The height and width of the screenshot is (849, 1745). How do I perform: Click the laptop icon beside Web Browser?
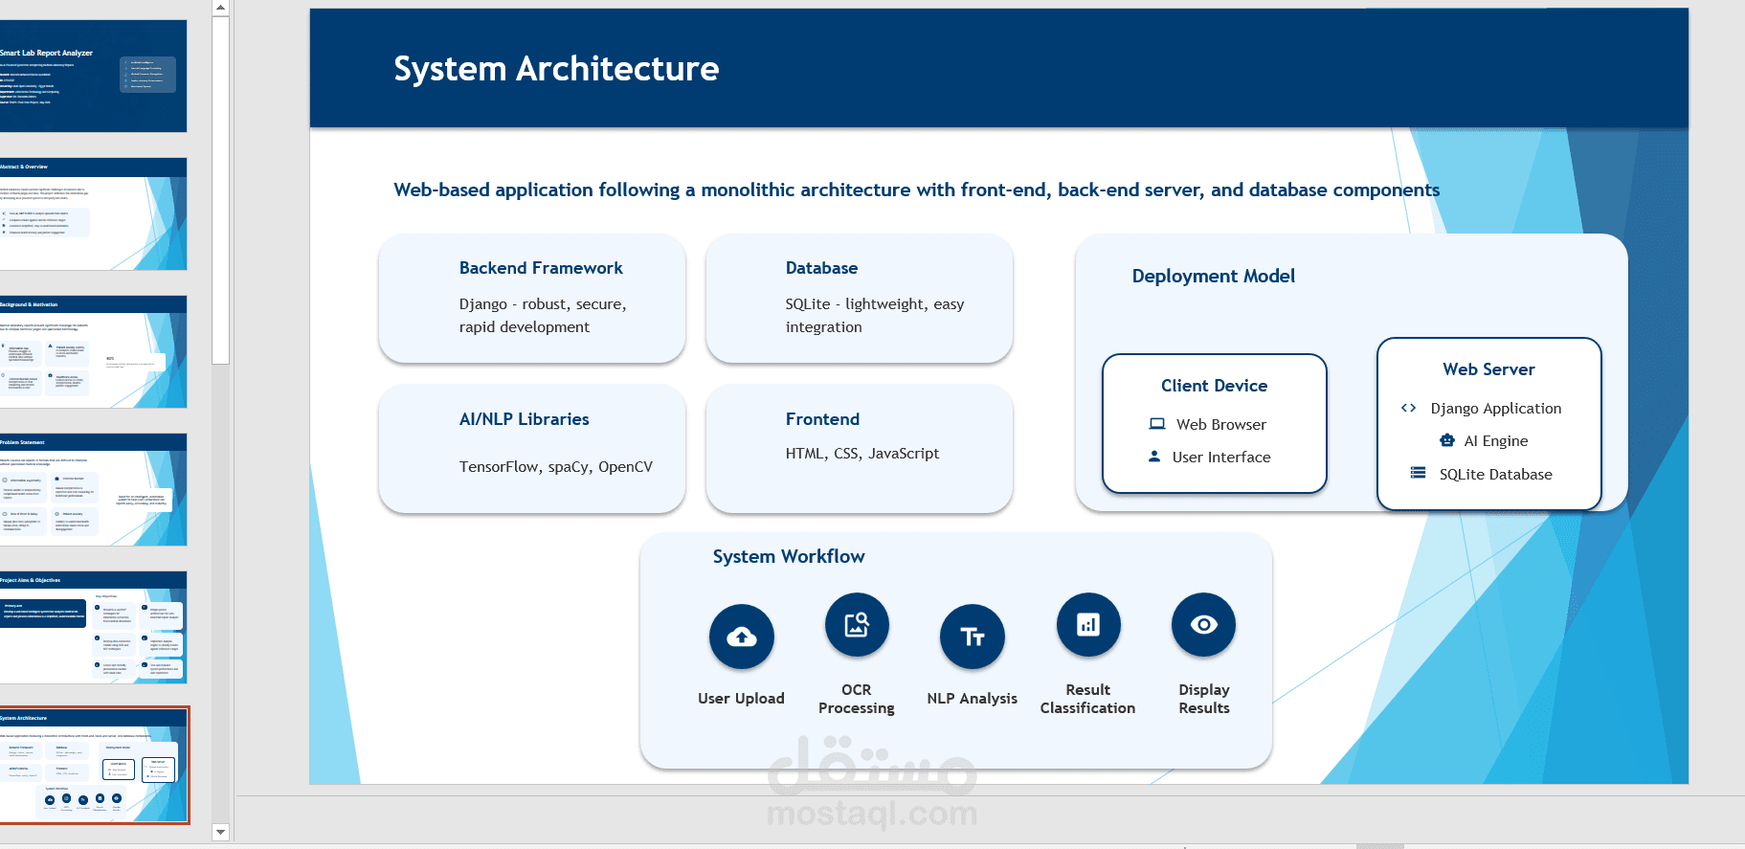1157,424
